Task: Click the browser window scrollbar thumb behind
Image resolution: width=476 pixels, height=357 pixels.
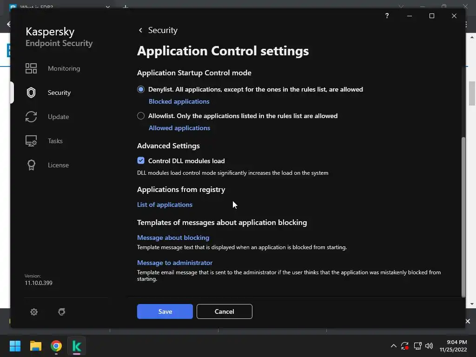Action: (x=472, y=93)
